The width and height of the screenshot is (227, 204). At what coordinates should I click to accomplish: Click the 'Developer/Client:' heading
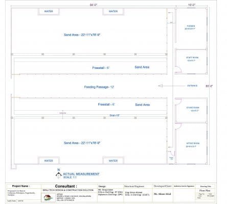coord(162,186)
